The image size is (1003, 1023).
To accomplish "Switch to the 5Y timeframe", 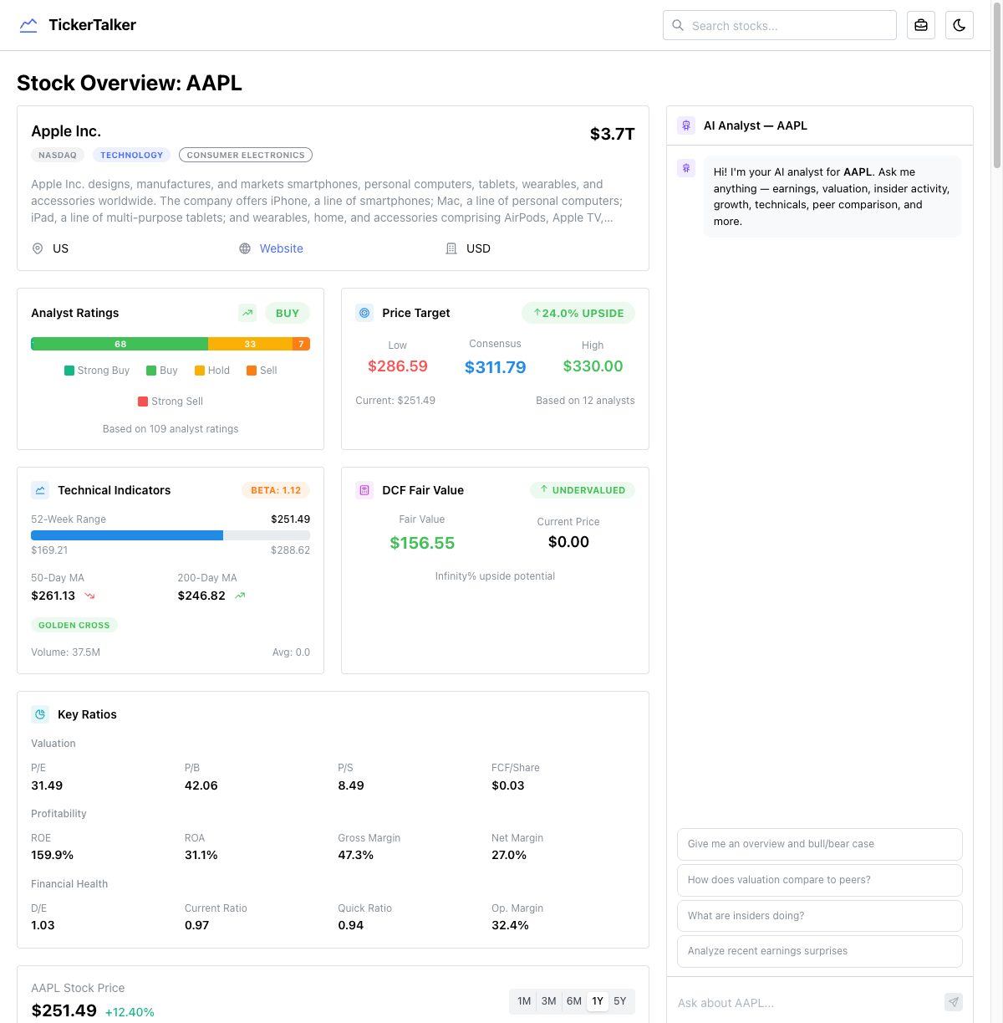I will pos(620,1000).
